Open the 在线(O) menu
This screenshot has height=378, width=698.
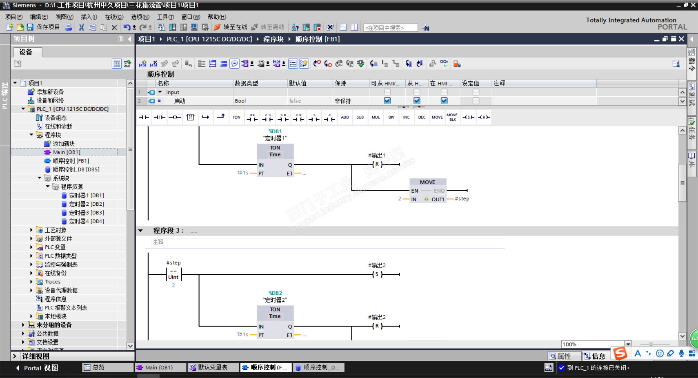tap(114, 17)
